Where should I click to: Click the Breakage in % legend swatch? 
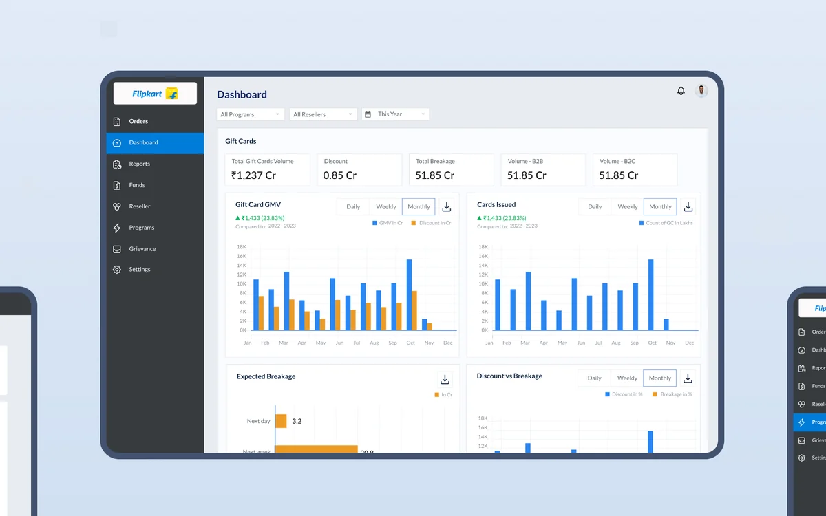(x=655, y=394)
